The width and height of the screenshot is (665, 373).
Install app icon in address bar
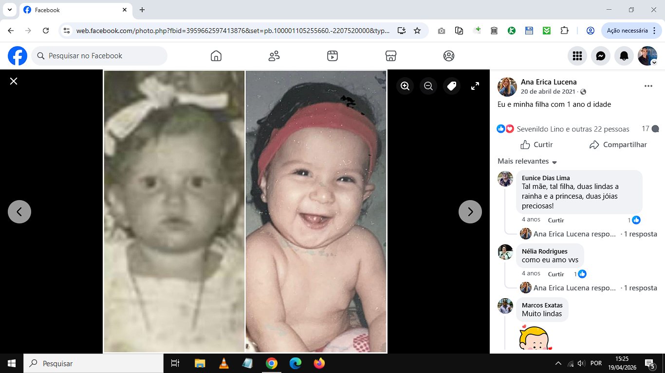pos(402,31)
